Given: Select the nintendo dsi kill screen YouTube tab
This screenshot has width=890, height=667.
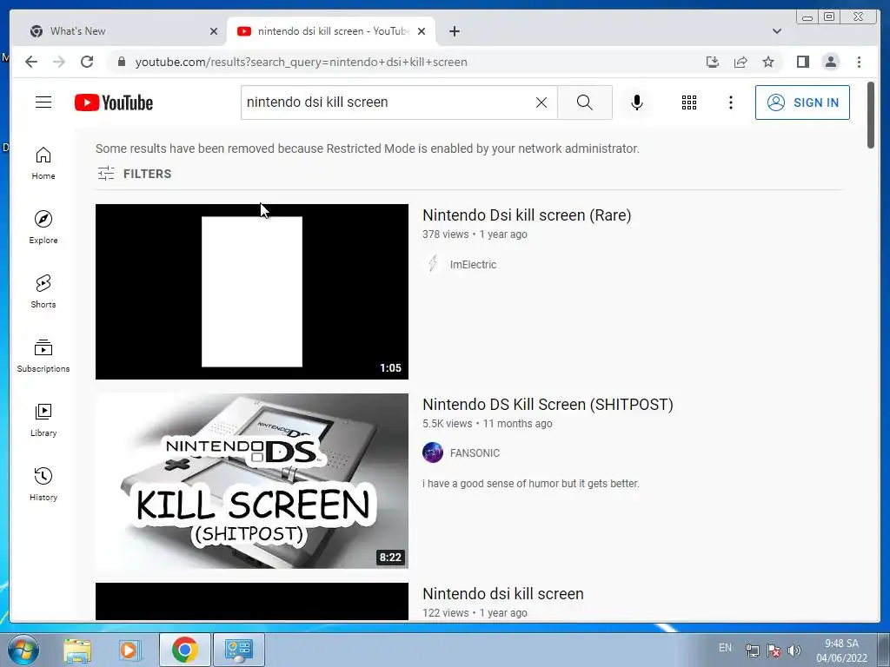Looking at the screenshot, I should point(331,31).
